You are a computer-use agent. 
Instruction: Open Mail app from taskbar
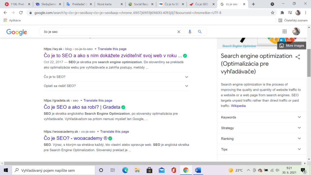162,170
